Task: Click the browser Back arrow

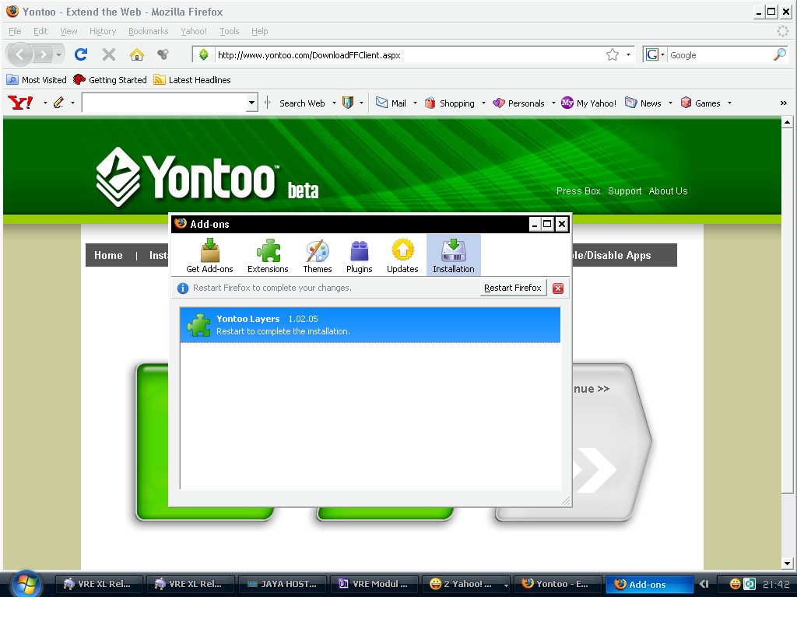Action: [x=19, y=54]
